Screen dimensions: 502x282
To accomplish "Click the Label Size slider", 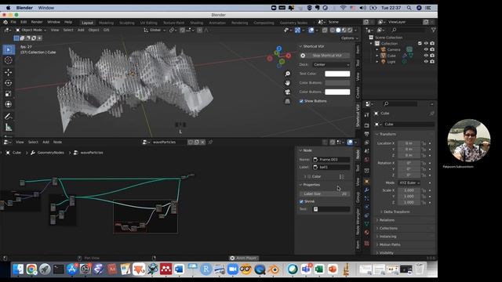I will (x=325, y=193).
